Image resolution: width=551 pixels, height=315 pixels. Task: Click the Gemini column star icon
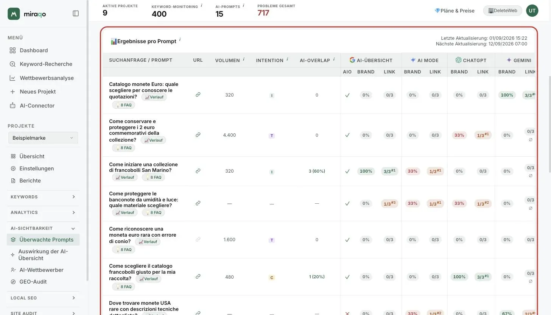509,60
